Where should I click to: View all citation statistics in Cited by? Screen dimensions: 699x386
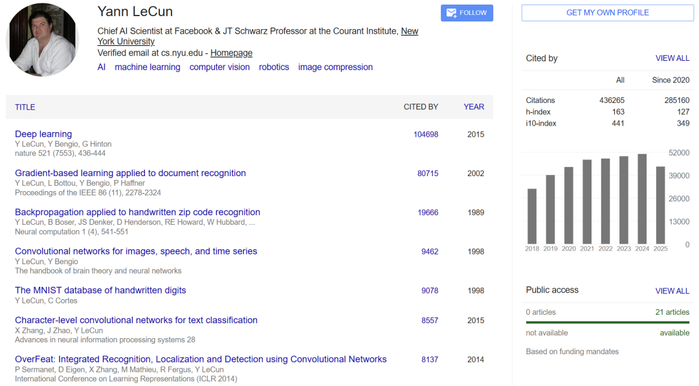(672, 58)
